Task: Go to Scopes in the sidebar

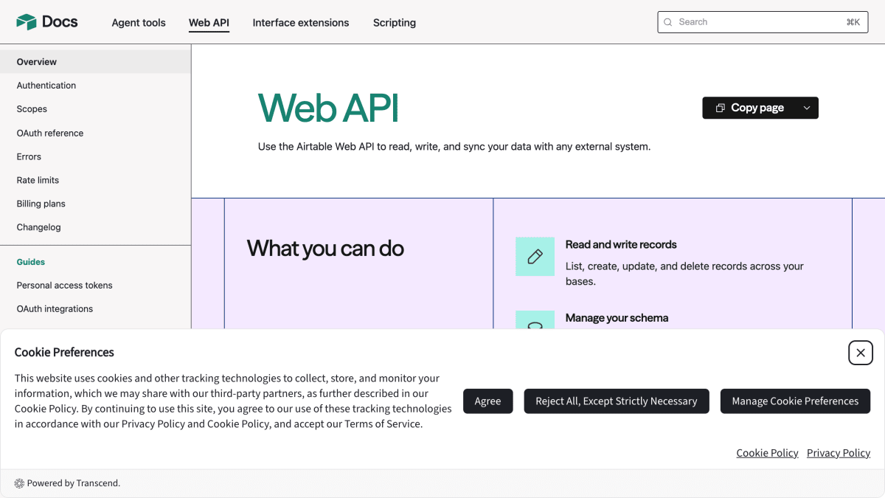Action: (x=95, y=109)
